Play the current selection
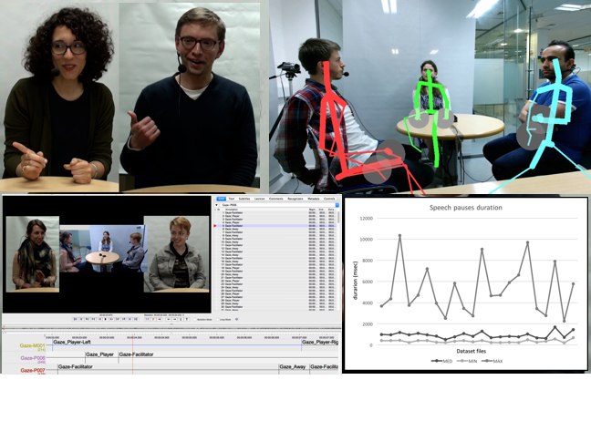This screenshot has height=431, width=591. [148, 319]
